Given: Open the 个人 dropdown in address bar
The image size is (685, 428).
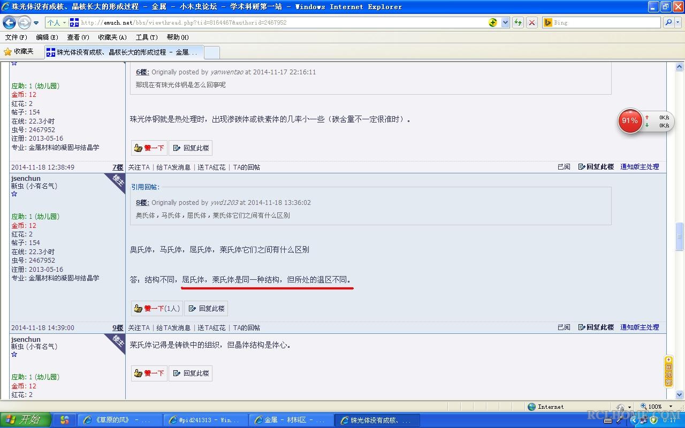Looking at the screenshot, I should (x=56, y=22).
